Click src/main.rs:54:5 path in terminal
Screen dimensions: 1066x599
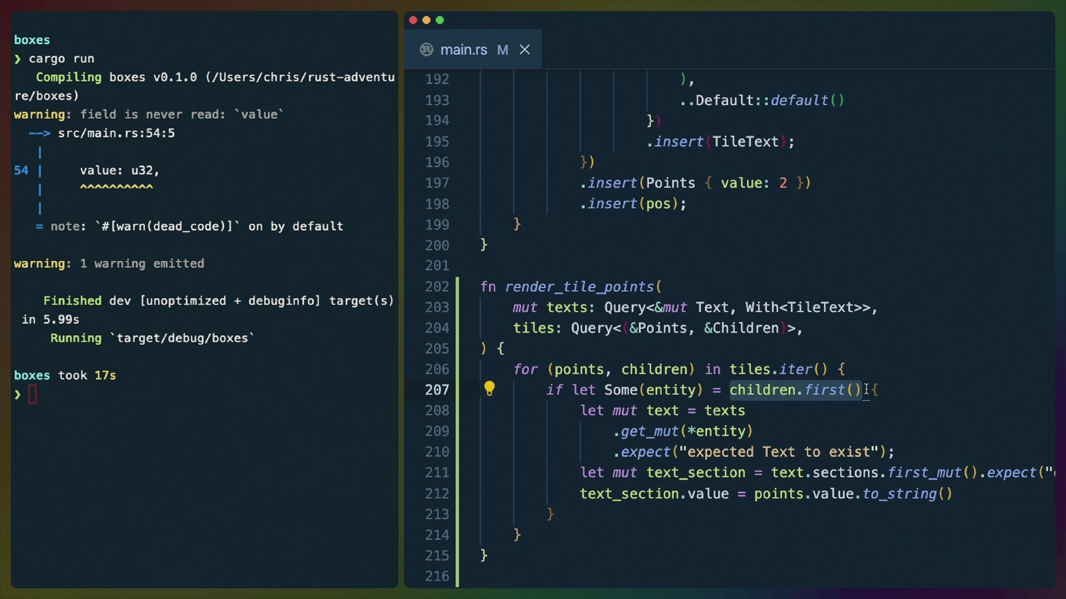tap(116, 133)
